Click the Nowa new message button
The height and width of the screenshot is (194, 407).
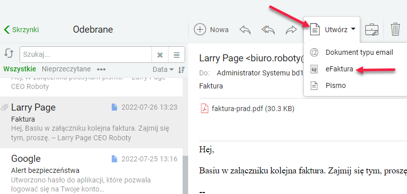[x=211, y=30]
